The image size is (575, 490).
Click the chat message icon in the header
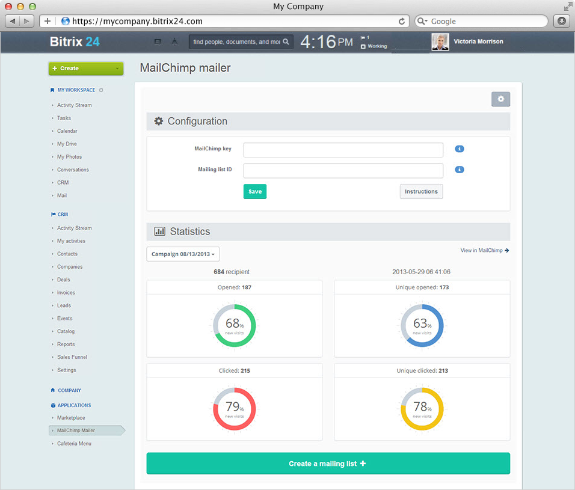click(x=158, y=42)
